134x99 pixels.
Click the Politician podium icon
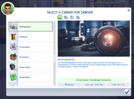(13, 37)
